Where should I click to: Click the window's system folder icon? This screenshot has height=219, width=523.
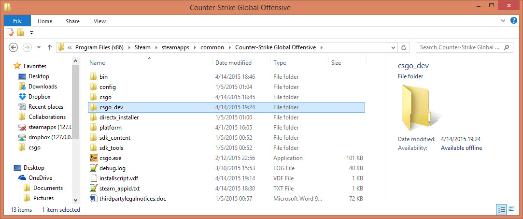coord(7,7)
